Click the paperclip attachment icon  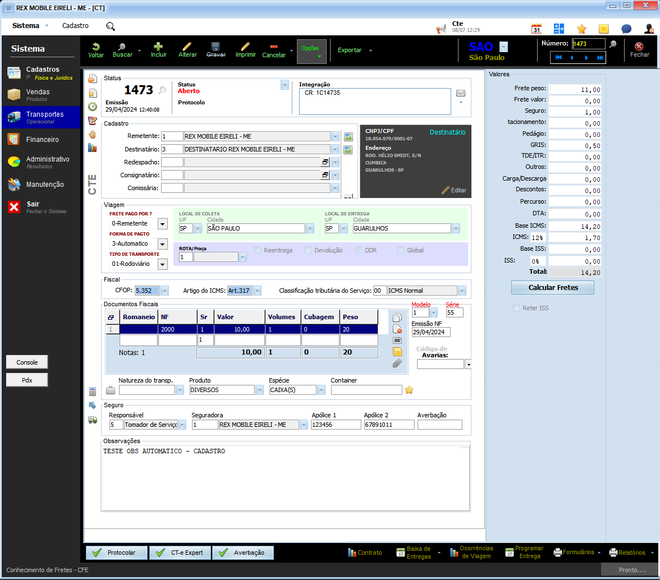click(x=397, y=363)
